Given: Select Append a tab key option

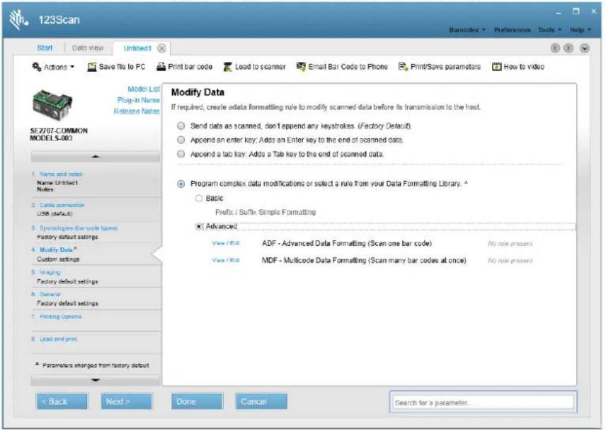Looking at the screenshot, I should tap(181, 154).
